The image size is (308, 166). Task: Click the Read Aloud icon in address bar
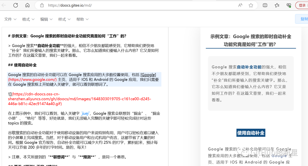pyautogui.click(x=240, y=5)
